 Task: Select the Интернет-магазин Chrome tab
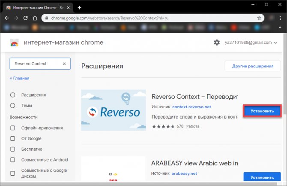point(38,8)
